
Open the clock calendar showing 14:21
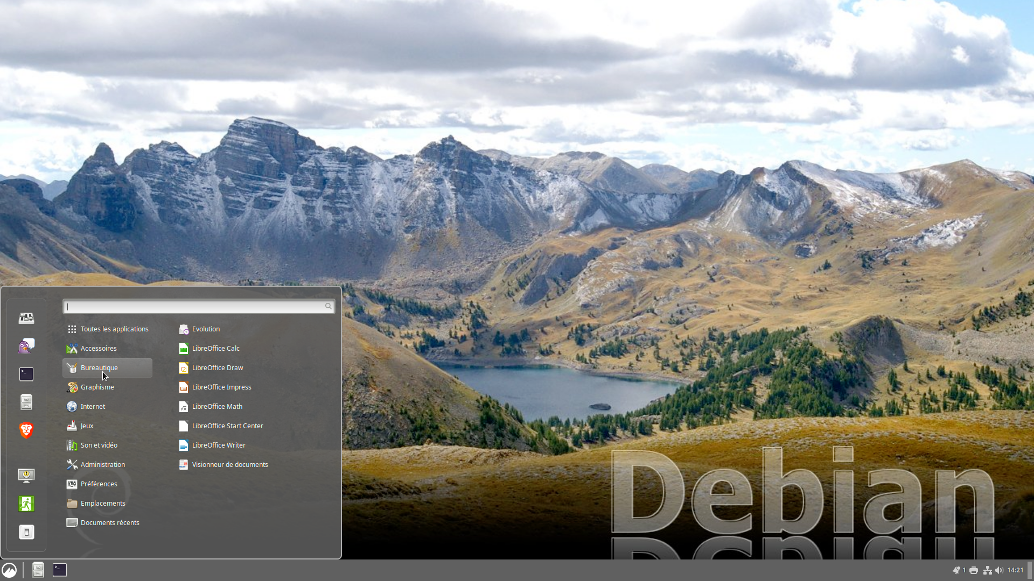click(x=1015, y=570)
